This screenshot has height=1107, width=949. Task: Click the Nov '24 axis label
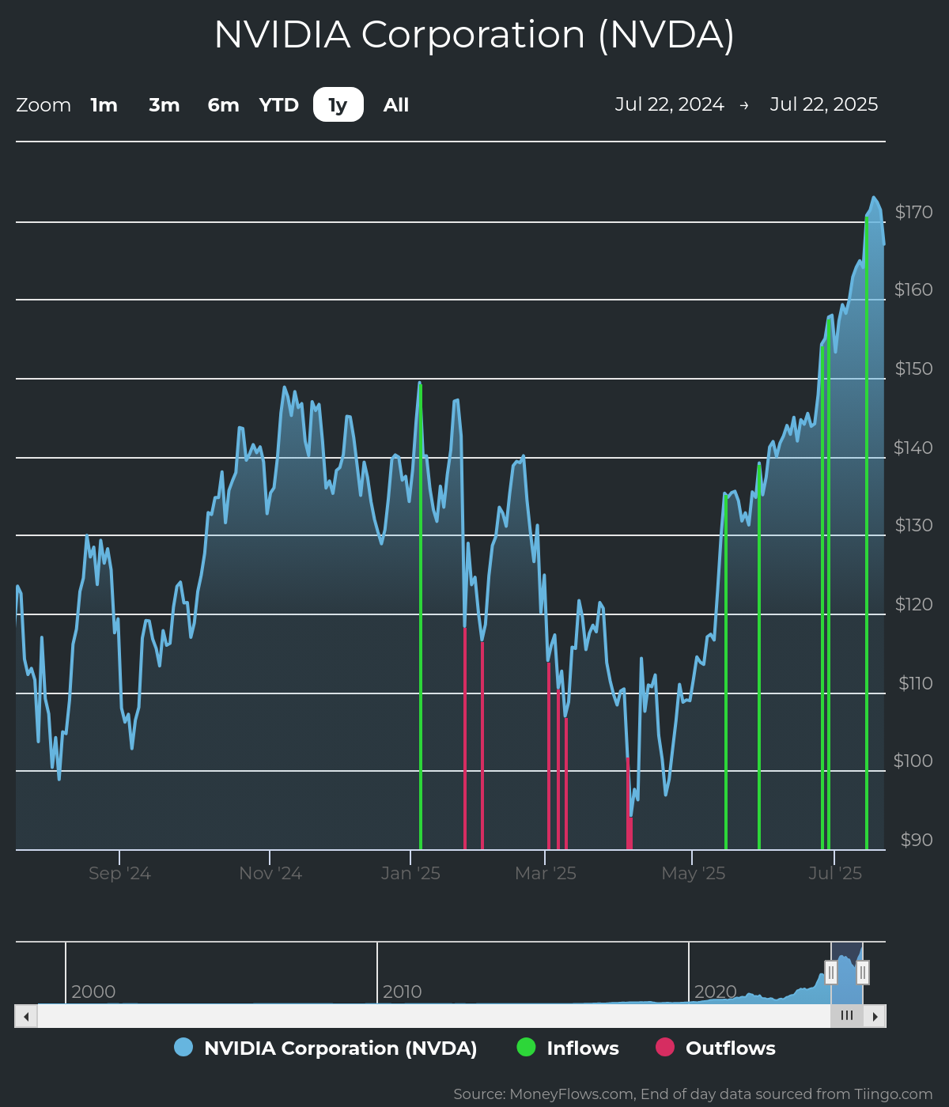[x=270, y=874]
